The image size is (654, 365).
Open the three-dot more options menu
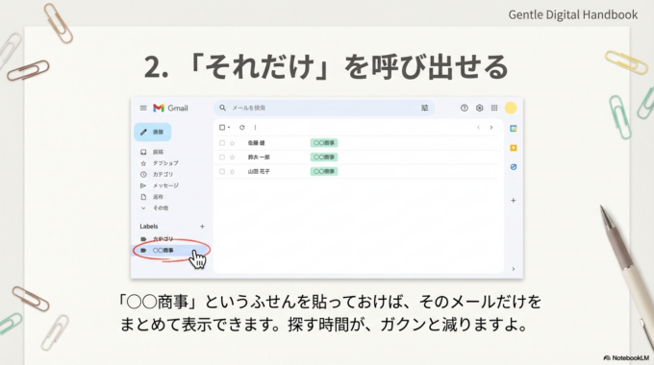[x=255, y=128]
